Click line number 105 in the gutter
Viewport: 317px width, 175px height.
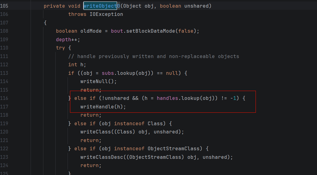(4, 6)
